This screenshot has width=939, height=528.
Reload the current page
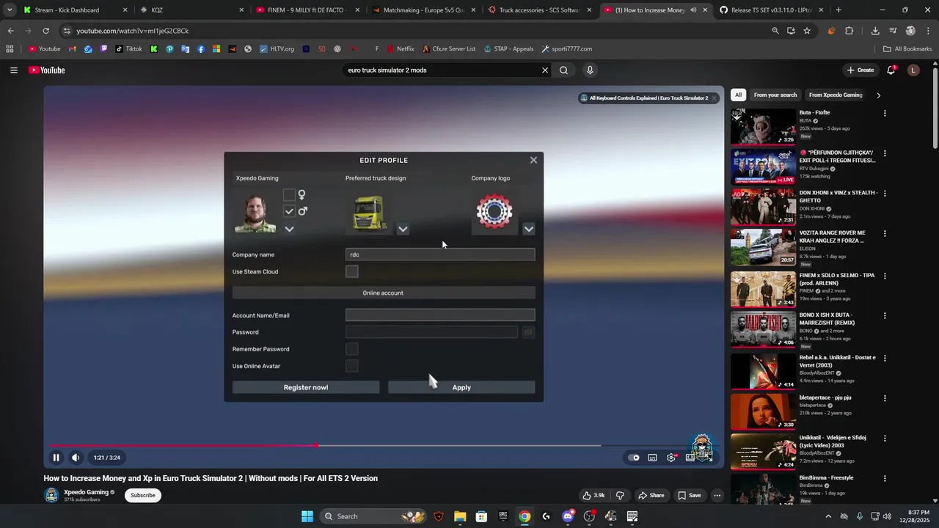click(x=45, y=31)
